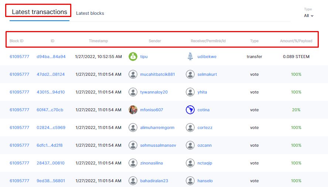Viewport: 328px width, 187px height.
Task: Click selmakurt's avatar icon
Action: (x=190, y=74)
